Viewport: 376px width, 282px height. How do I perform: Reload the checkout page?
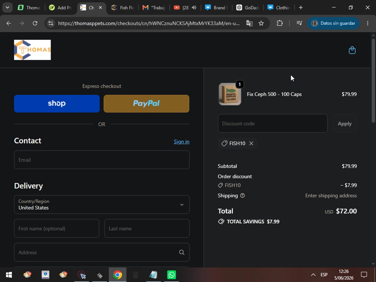tap(35, 23)
